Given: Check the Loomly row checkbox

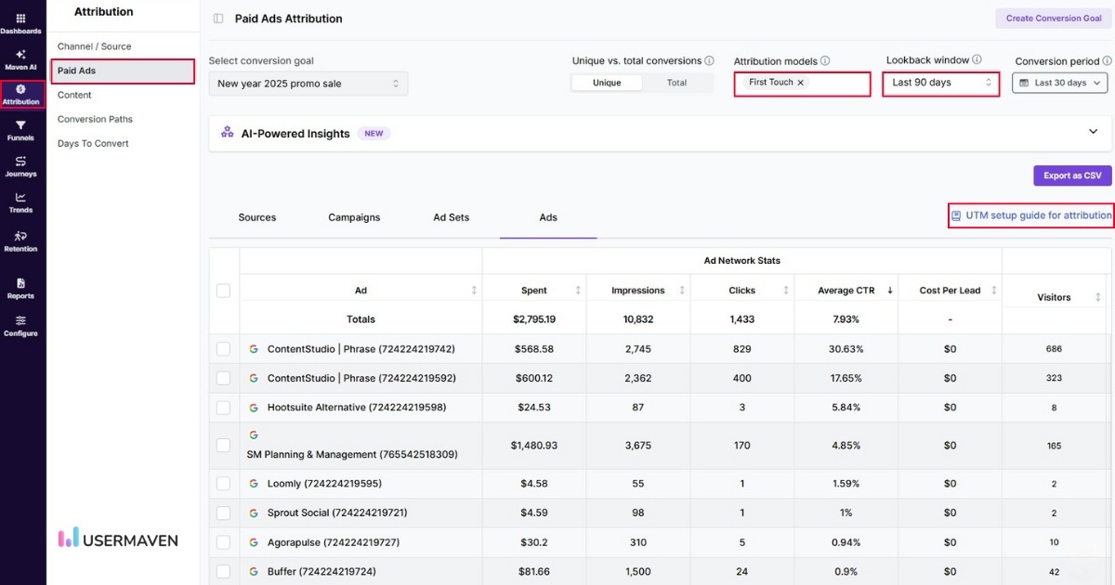Looking at the screenshot, I should 223,482.
